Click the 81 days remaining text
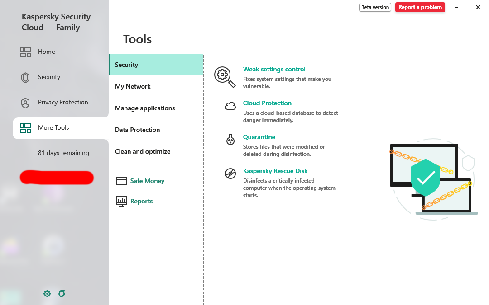The height and width of the screenshot is (305, 489). tap(63, 153)
